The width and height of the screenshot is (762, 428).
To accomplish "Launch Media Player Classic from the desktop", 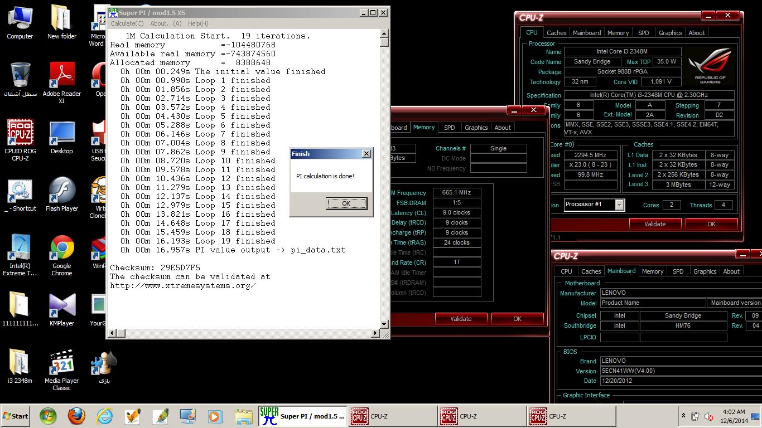I will 62,370.
